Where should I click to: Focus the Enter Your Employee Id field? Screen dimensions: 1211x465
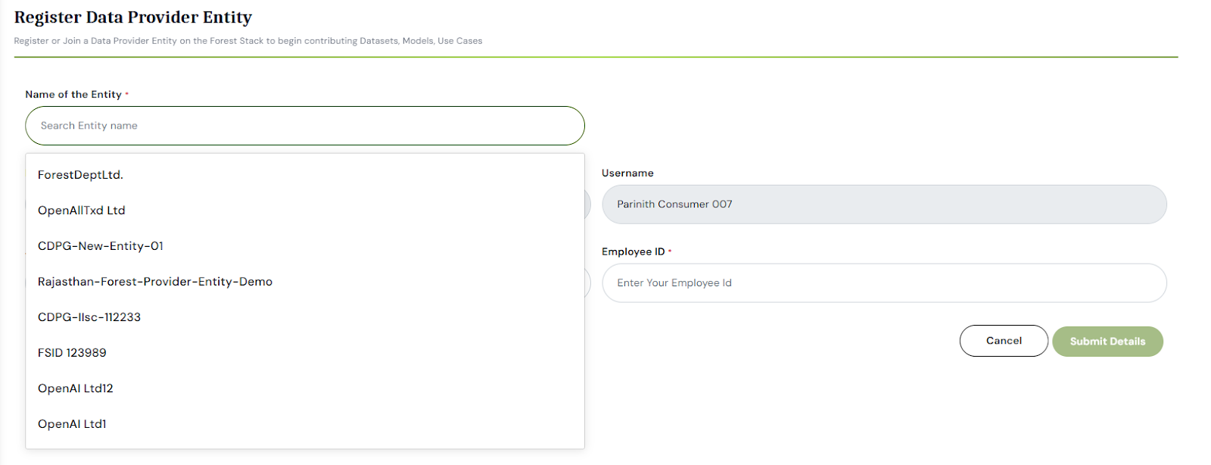tap(884, 283)
